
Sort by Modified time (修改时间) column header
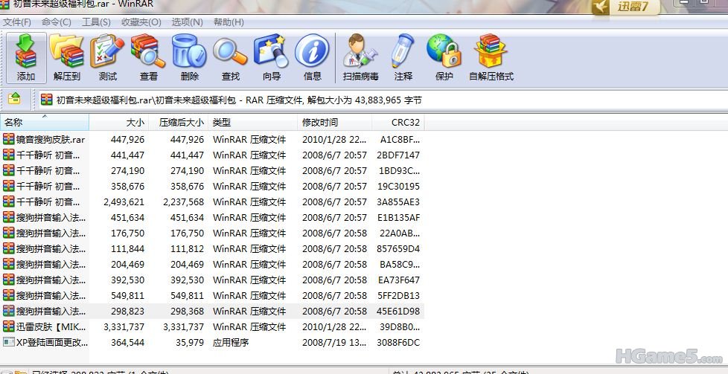pyautogui.click(x=320, y=122)
